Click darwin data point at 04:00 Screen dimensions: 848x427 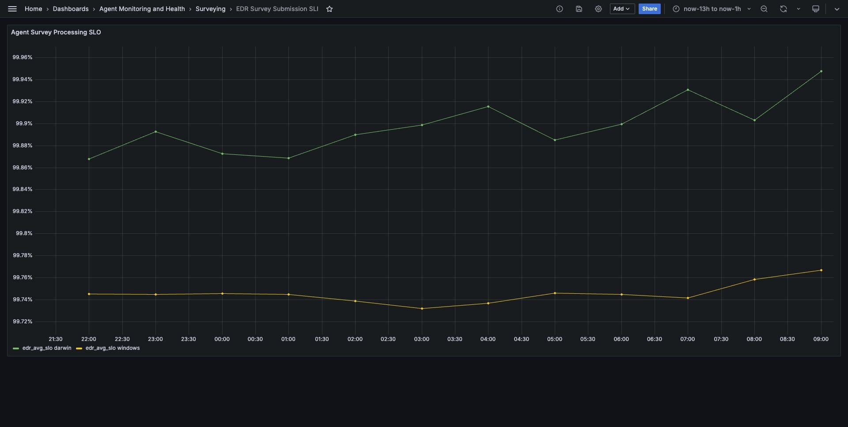tap(488, 106)
